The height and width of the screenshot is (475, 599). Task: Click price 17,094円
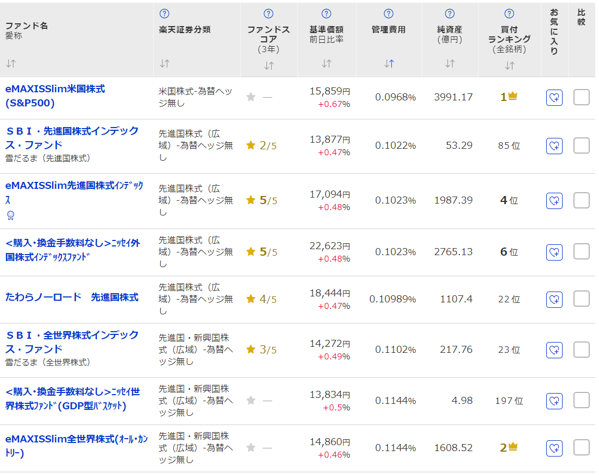[x=330, y=194]
